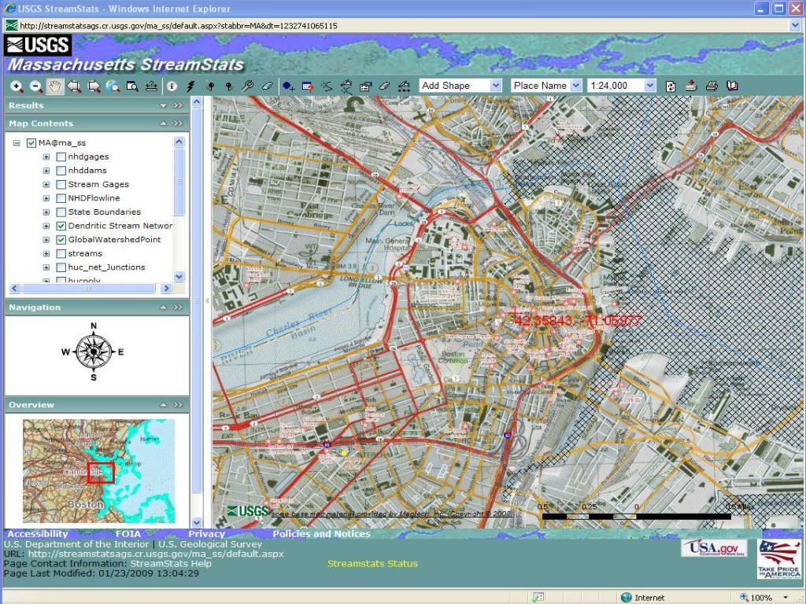806x604 pixels.
Task: Expand the nhdgages tree node
Action: pyautogui.click(x=46, y=157)
